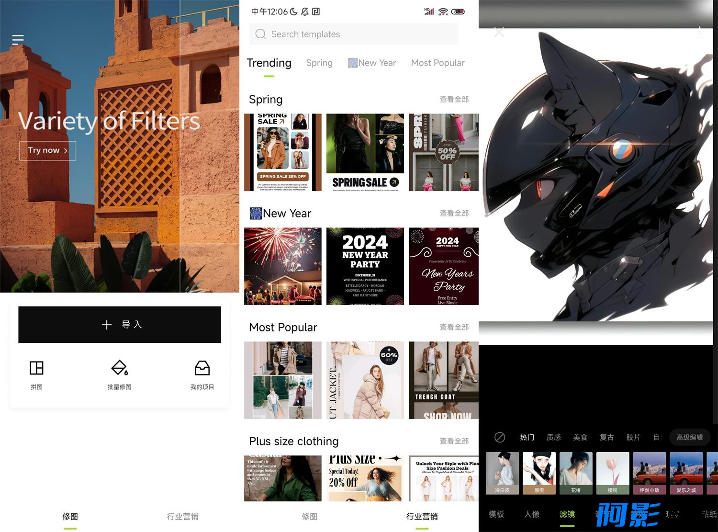Select the no-filter circle-slash icon
The image size is (718, 532).
pos(500,437)
